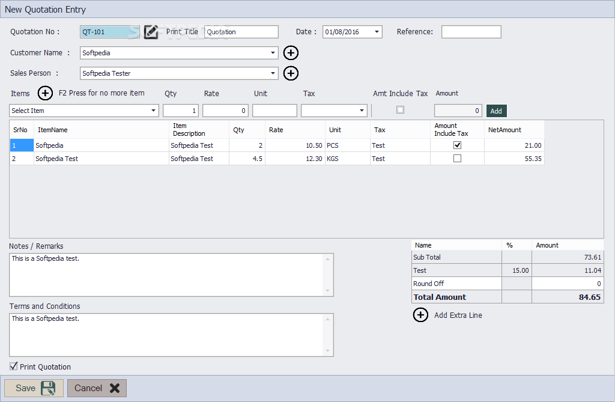Click the Add Extra Line plus icon
This screenshot has width=615, height=402.
click(x=420, y=315)
